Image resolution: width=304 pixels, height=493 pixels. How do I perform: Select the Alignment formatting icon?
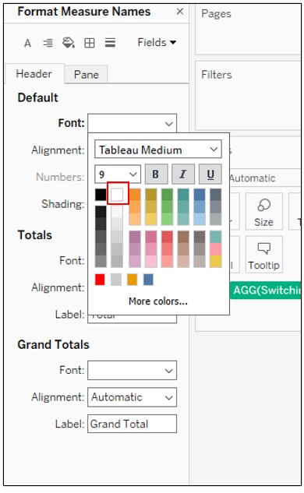pyautogui.click(x=48, y=43)
